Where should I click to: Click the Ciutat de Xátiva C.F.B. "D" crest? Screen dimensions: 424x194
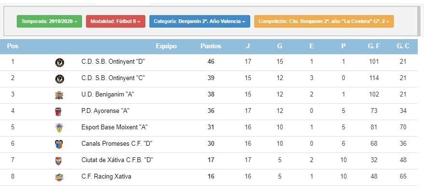[x=58, y=161]
